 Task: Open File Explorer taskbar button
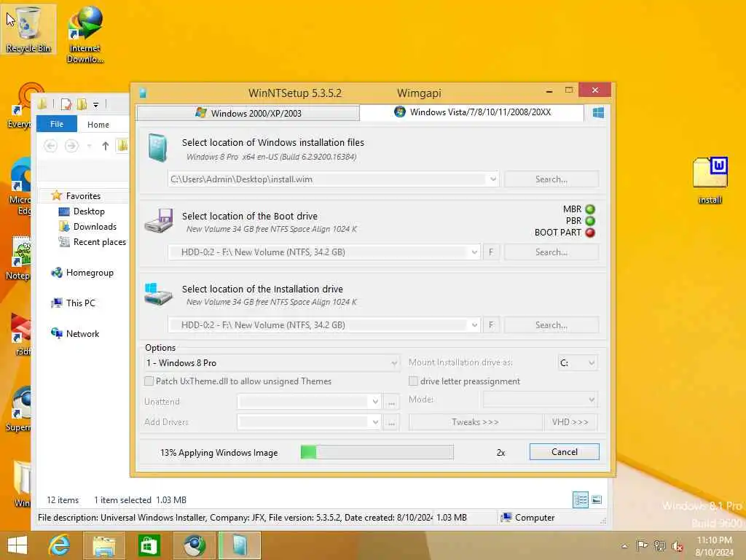point(104,545)
